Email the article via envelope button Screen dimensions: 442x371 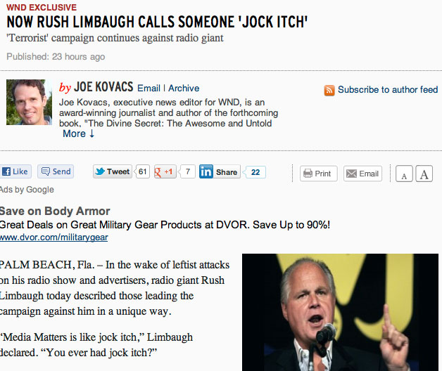(362, 174)
